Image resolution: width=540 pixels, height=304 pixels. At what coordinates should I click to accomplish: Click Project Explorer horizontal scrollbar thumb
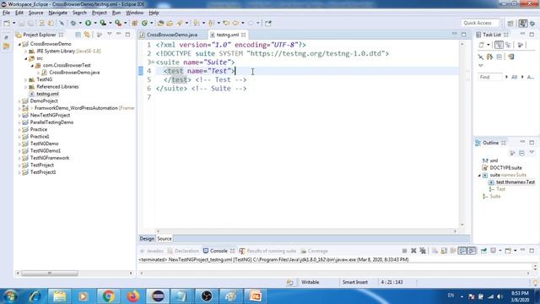pyautogui.click(x=50, y=274)
